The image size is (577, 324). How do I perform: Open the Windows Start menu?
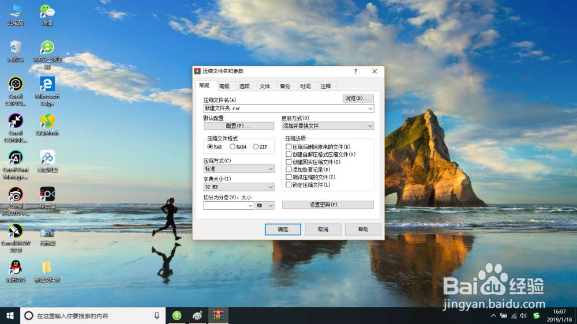tap(10, 315)
